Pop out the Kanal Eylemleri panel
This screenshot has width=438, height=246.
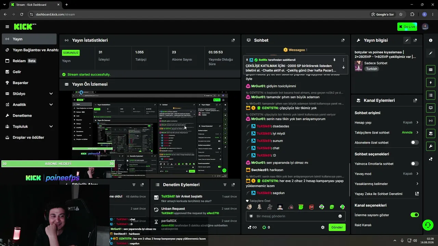415,100
